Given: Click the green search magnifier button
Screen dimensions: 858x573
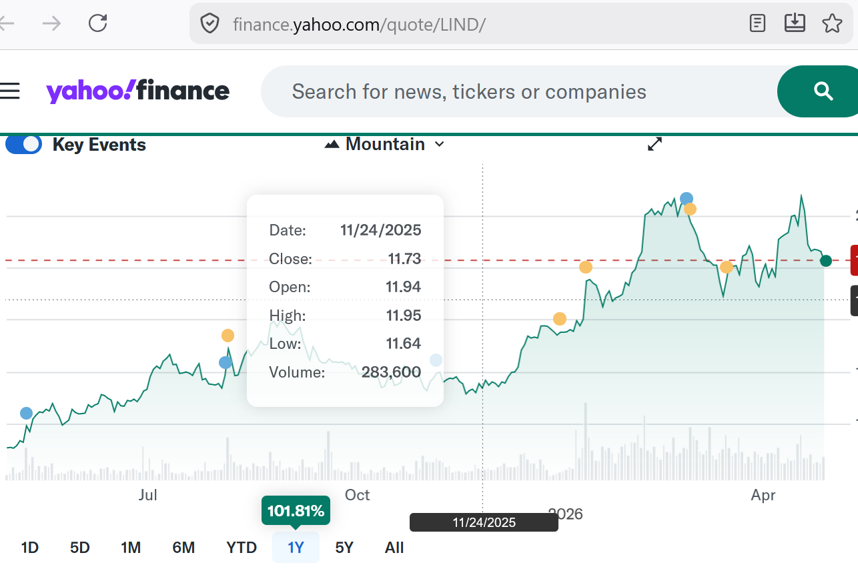Looking at the screenshot, I should click(823, 91).
